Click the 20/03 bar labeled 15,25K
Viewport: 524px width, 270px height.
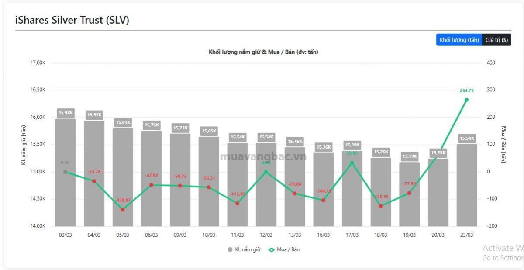(438, 192)
